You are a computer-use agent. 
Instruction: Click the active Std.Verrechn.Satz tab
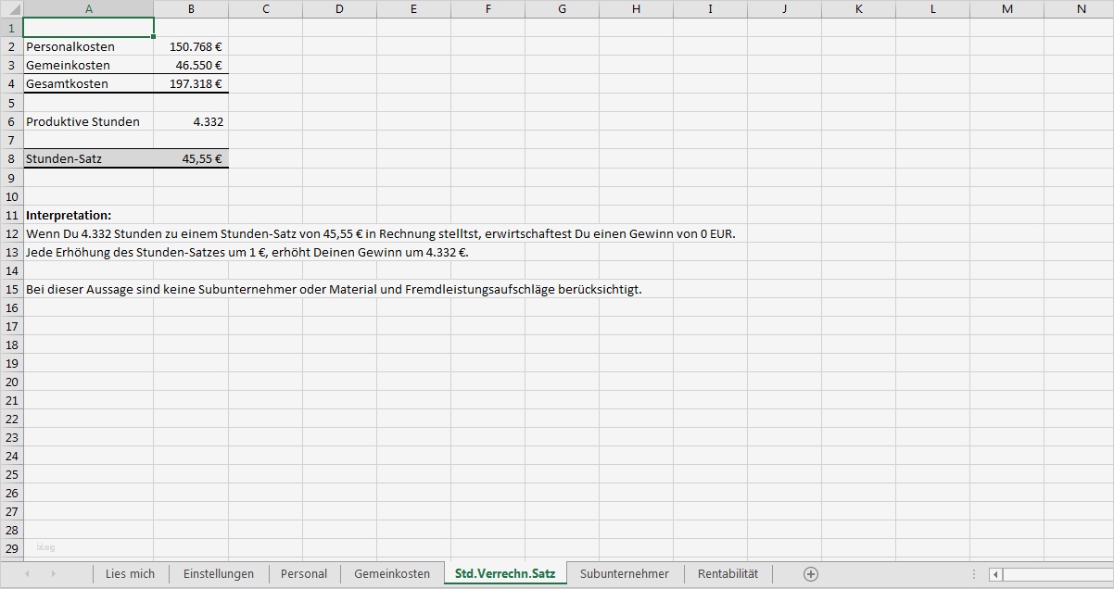(x=506, y=573)
